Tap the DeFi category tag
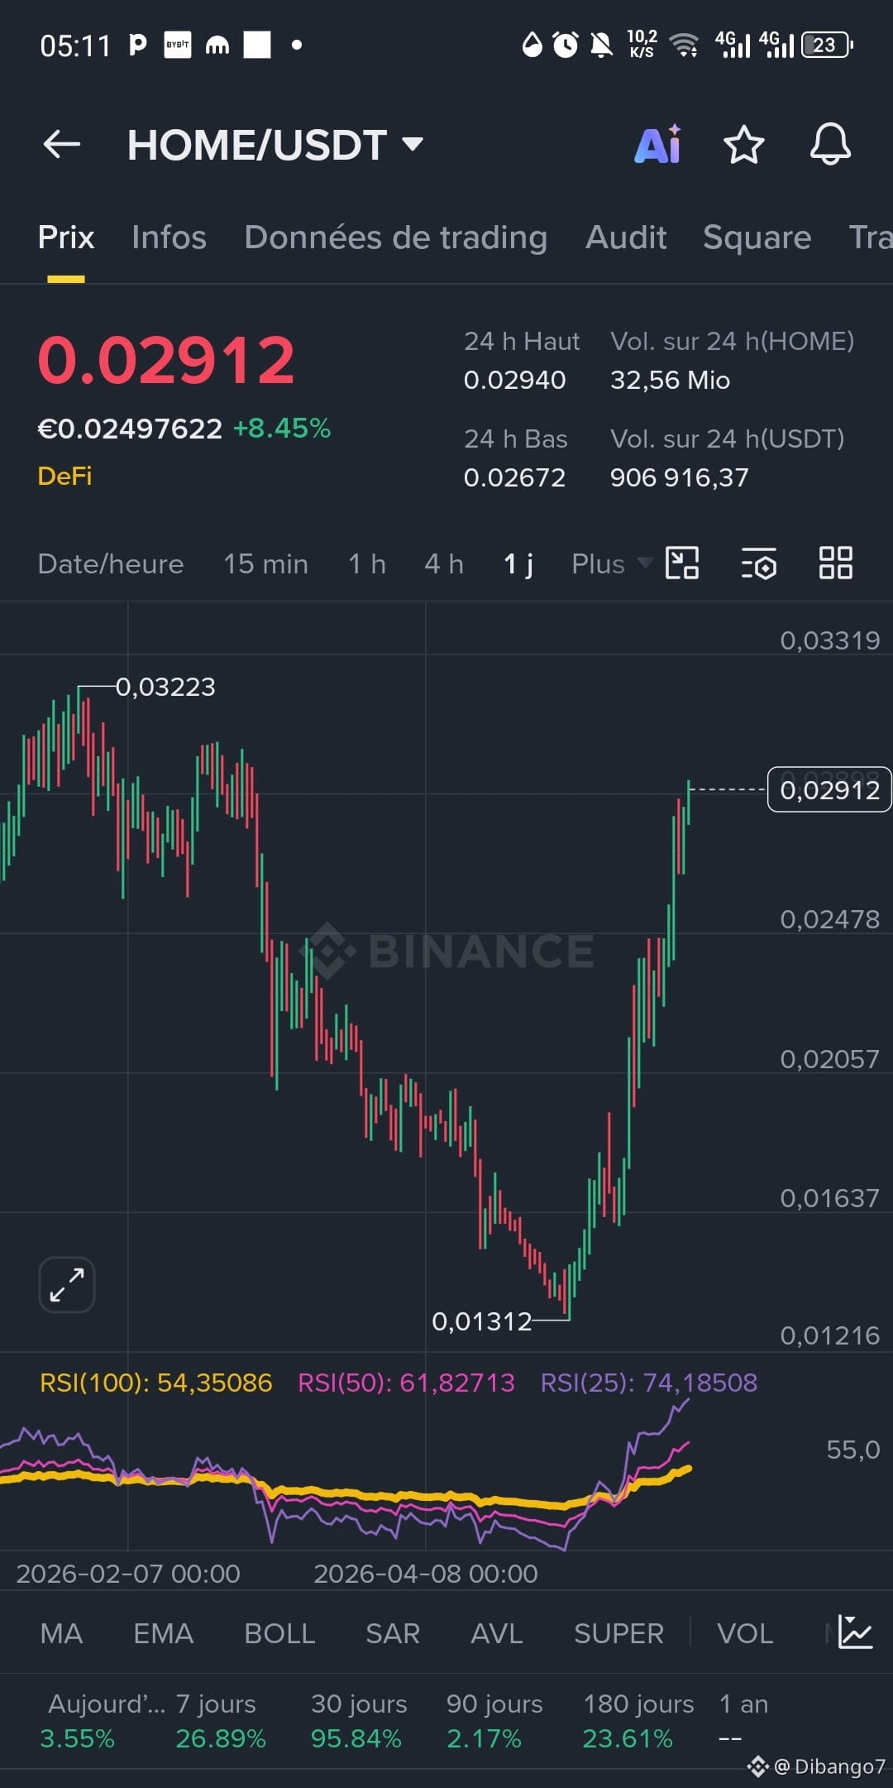 [x=64, y=476]
